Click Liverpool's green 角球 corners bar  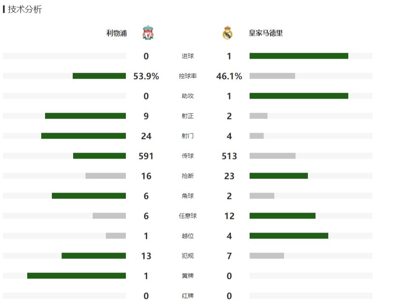[88, 196]
